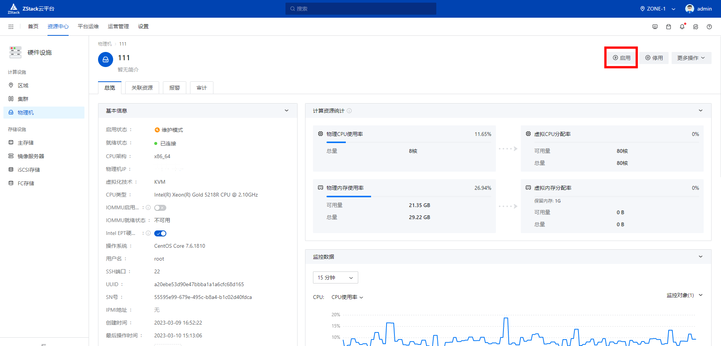Click the 物理CPU使用率 progress bar
Image resolution: width=721 pixels, height=346 pixels.
[409, 142]
